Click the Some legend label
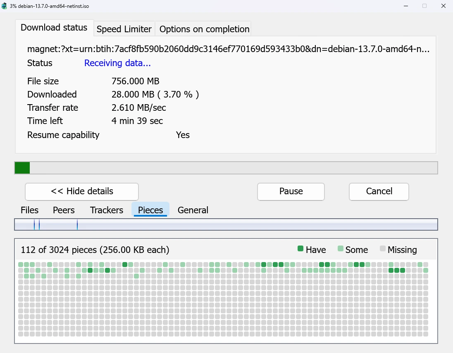Screen dimensions: 453x353 357,250
